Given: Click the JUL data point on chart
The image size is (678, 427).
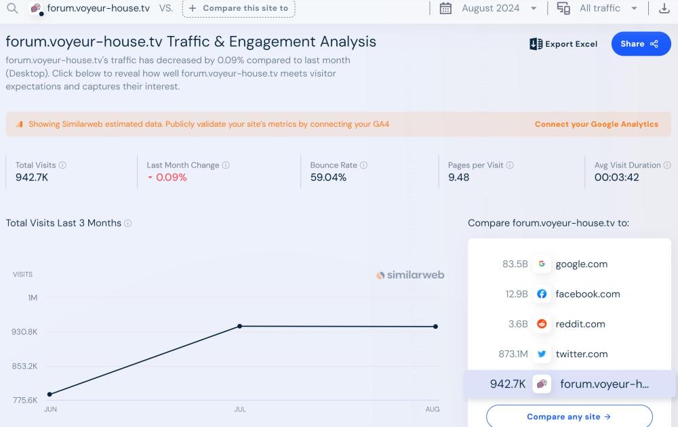Looking at the screenshot, I should tap(240, 326).
